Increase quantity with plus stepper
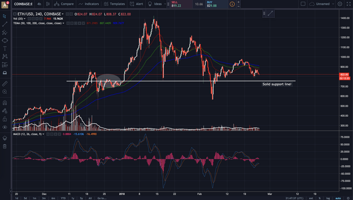This screenshot has width=353, height=200. 238,2
